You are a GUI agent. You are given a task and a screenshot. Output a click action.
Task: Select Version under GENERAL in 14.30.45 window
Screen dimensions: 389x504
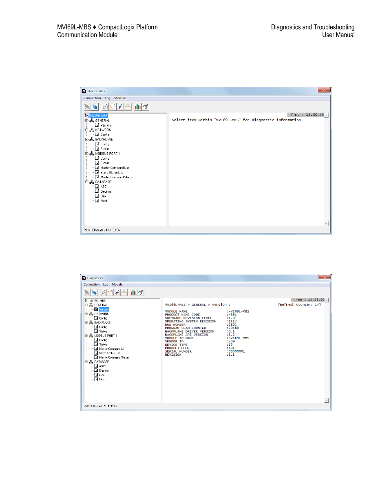(x=106, y=125)
